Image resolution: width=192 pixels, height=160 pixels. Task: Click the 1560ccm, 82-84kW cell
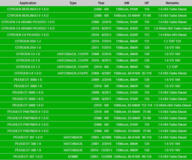[127, 105]
